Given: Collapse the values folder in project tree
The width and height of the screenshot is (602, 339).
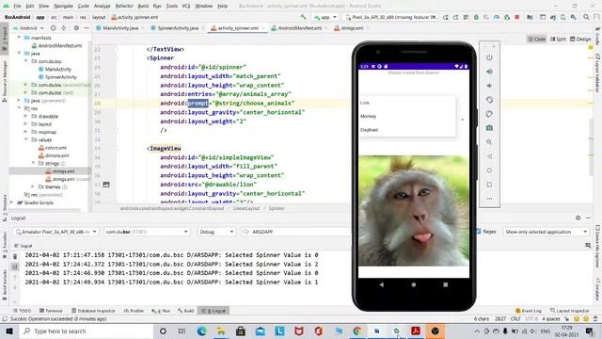Looking at the screenshot, I should click(26, 139).
